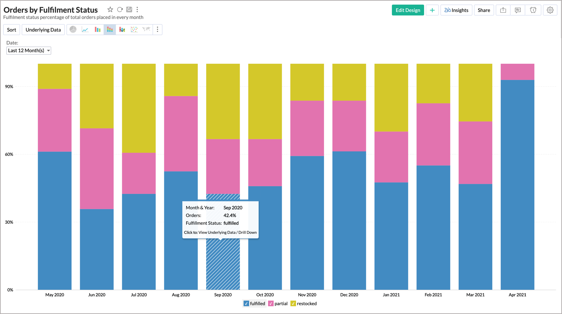Open Underlying Data view
Viewport: 562px width, 314px height.
point(43,30)
